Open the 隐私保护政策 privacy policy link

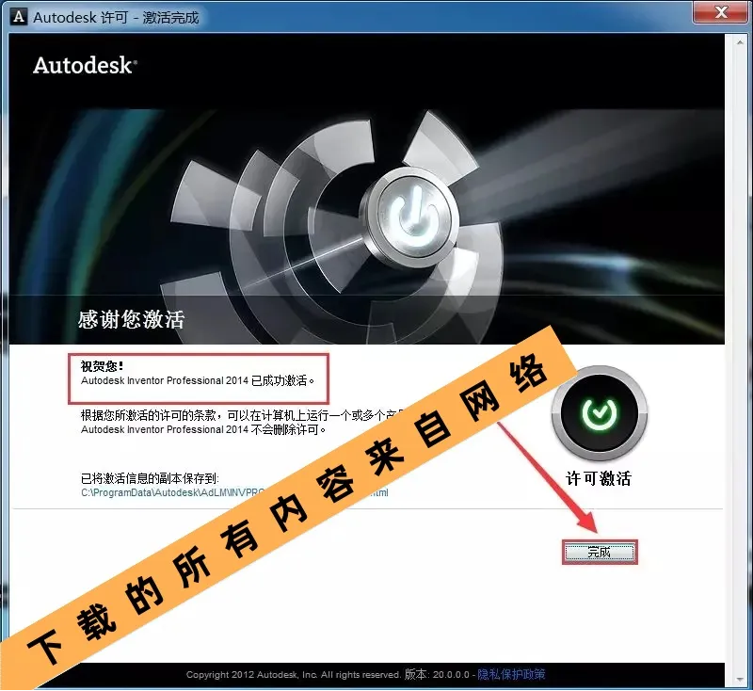pos(511,674)
